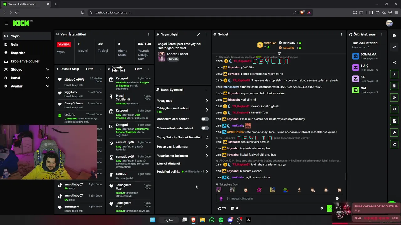Open Sohbet panel three-dot options
Viewport: 401px width, 225px height.
341,34
